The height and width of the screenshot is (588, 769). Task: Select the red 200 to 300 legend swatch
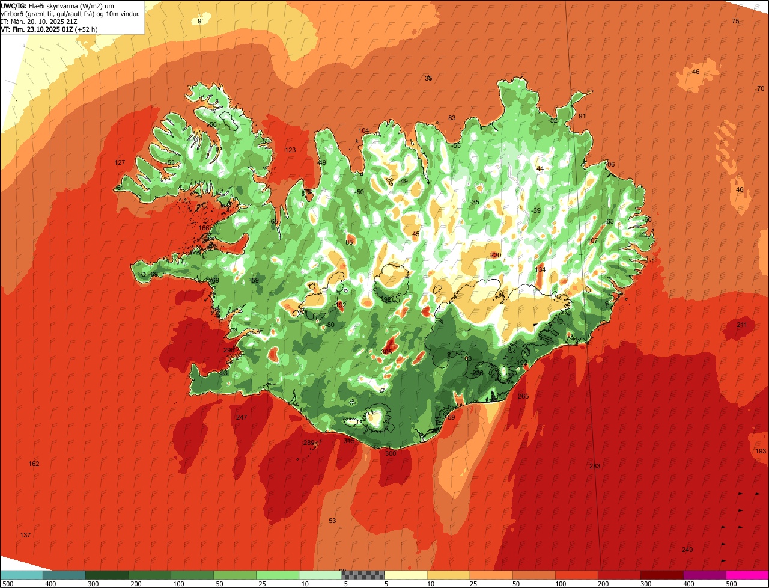(x=619, y=575)
